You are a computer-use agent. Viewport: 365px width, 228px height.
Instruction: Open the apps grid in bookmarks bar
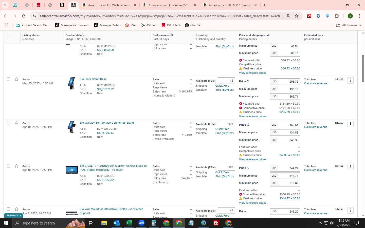(x=7, y=25)
